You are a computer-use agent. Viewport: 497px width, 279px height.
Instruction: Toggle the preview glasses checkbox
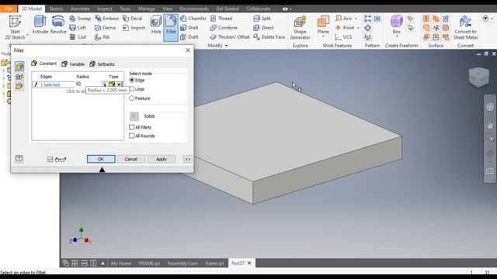point(50,159)
